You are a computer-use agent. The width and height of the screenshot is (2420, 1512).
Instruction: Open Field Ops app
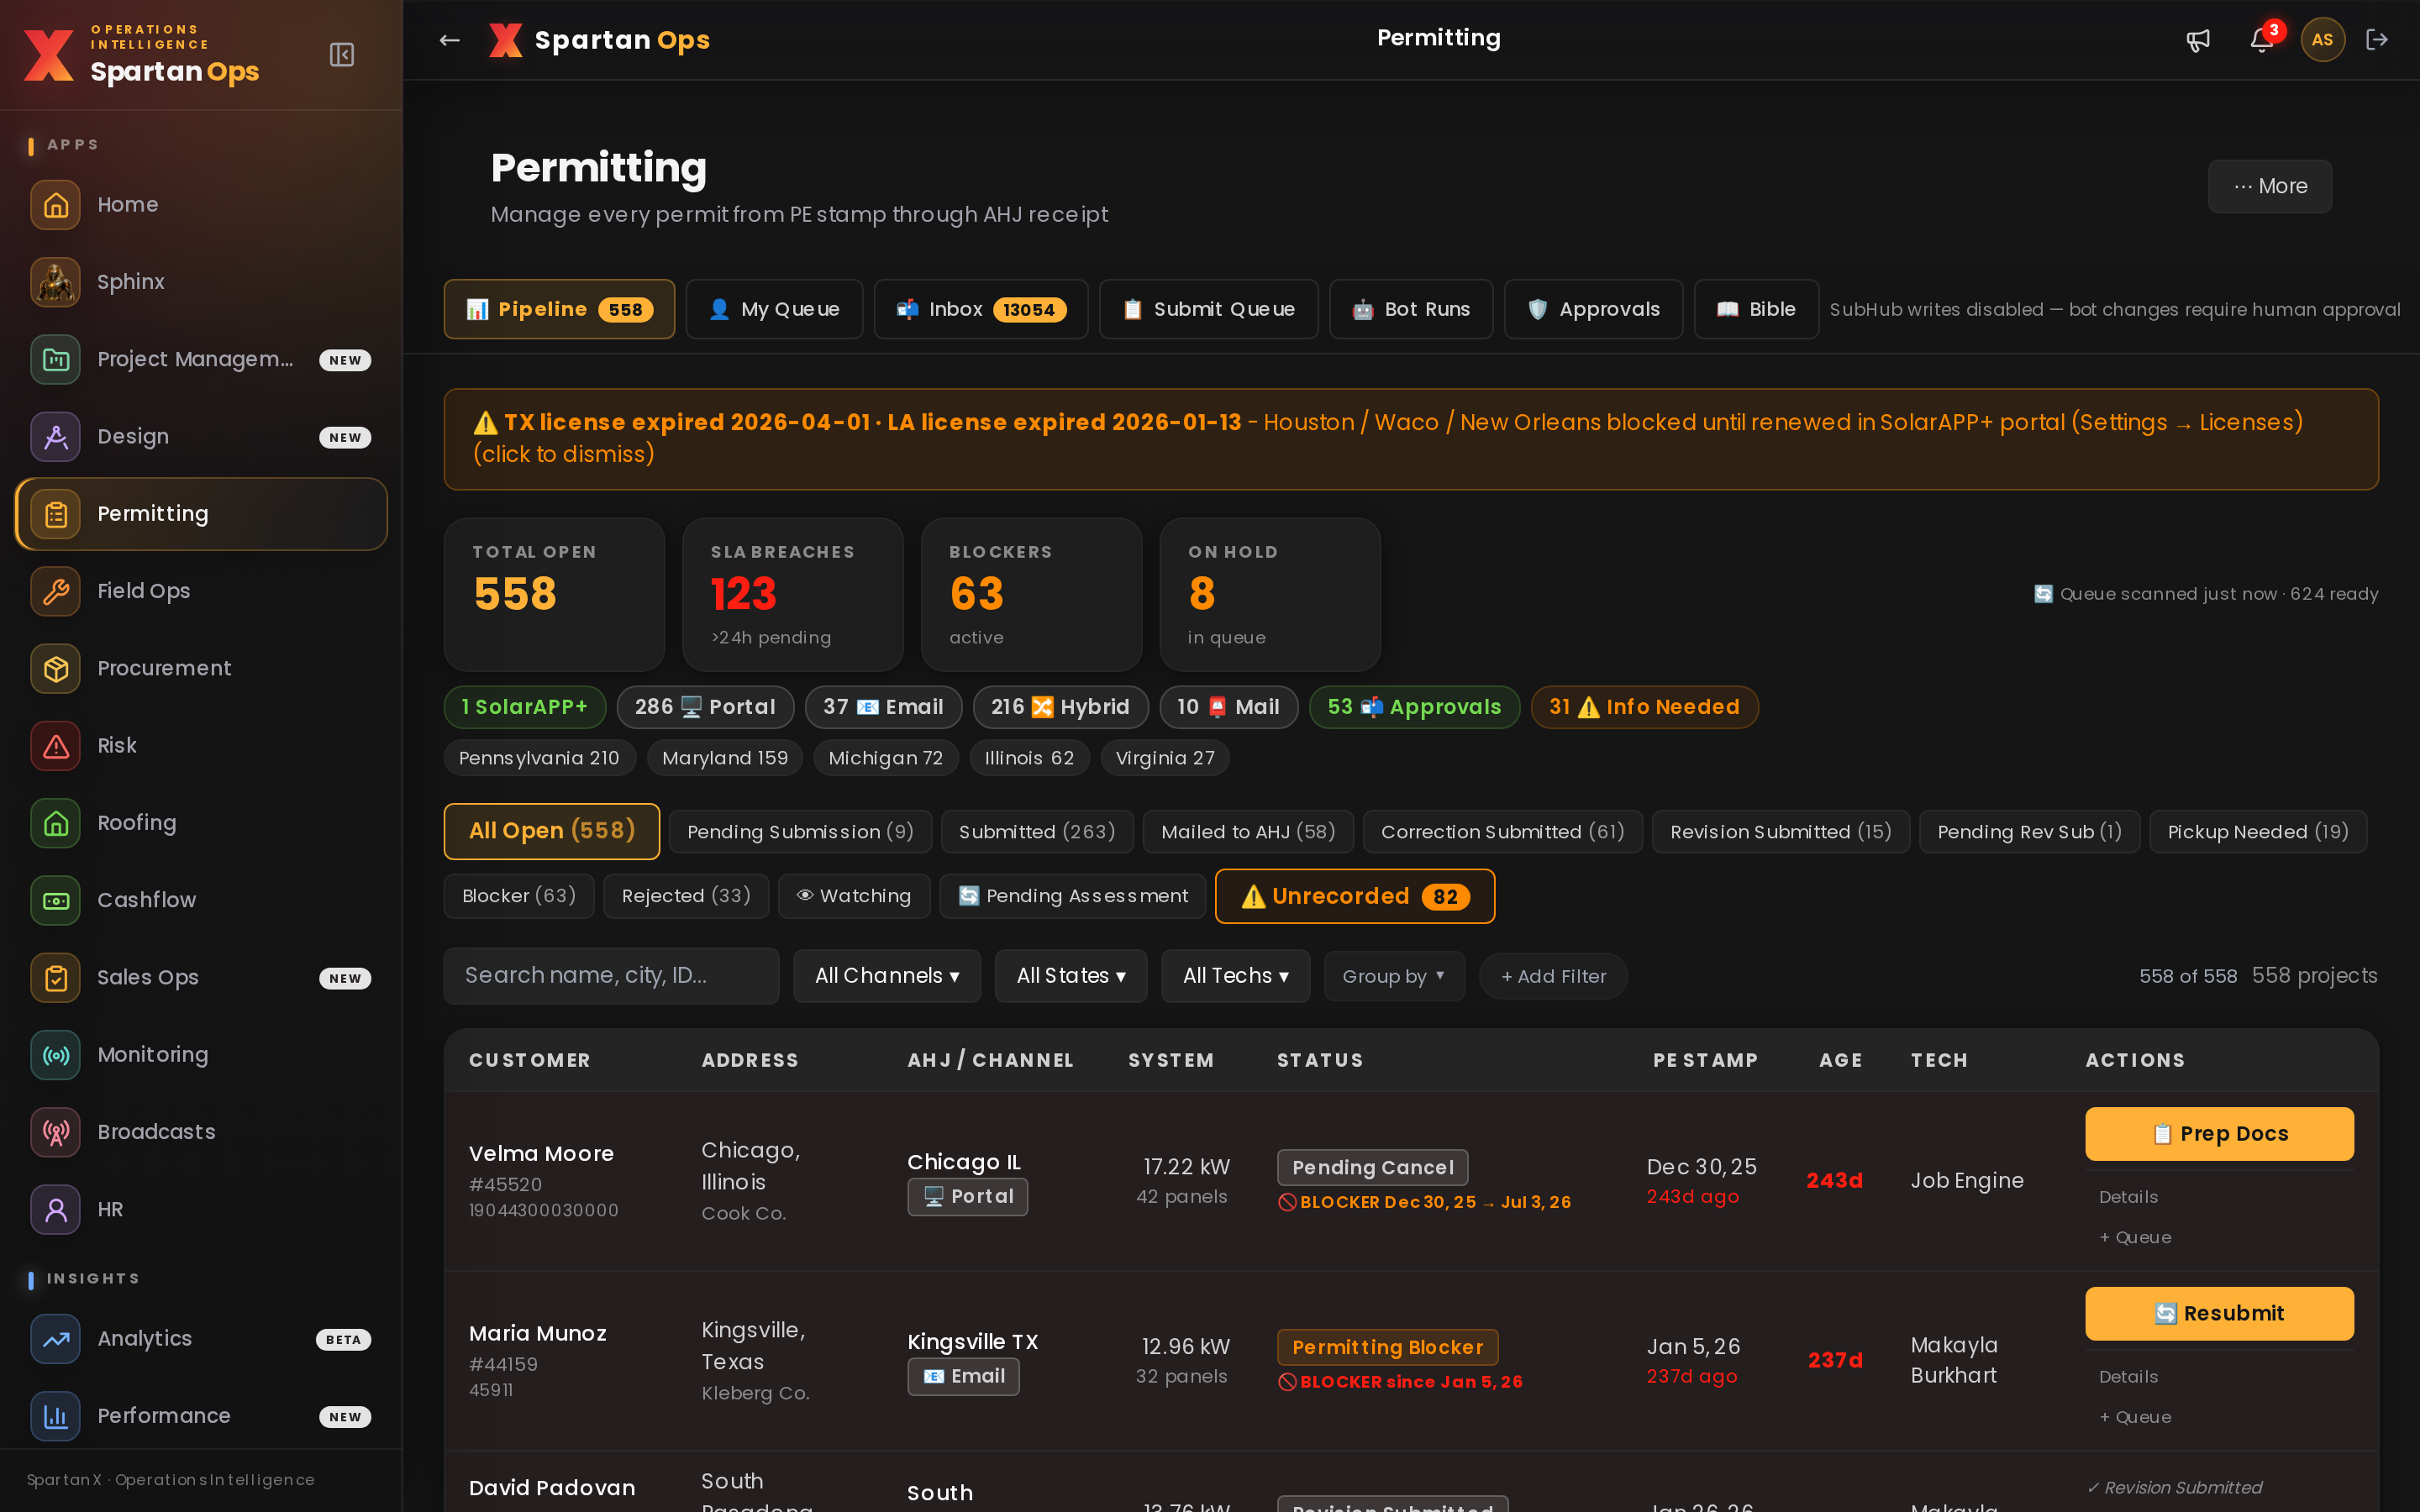coord(201,591)
